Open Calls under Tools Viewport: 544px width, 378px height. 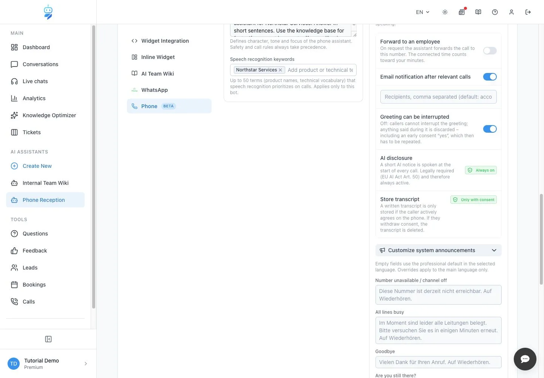45,302
